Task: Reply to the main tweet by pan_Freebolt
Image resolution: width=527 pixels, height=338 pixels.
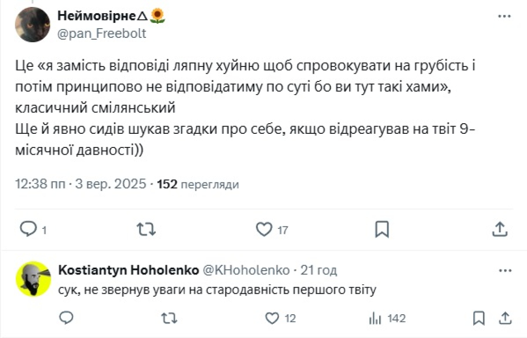Action: pyautogui.click(x=29, y=229)
